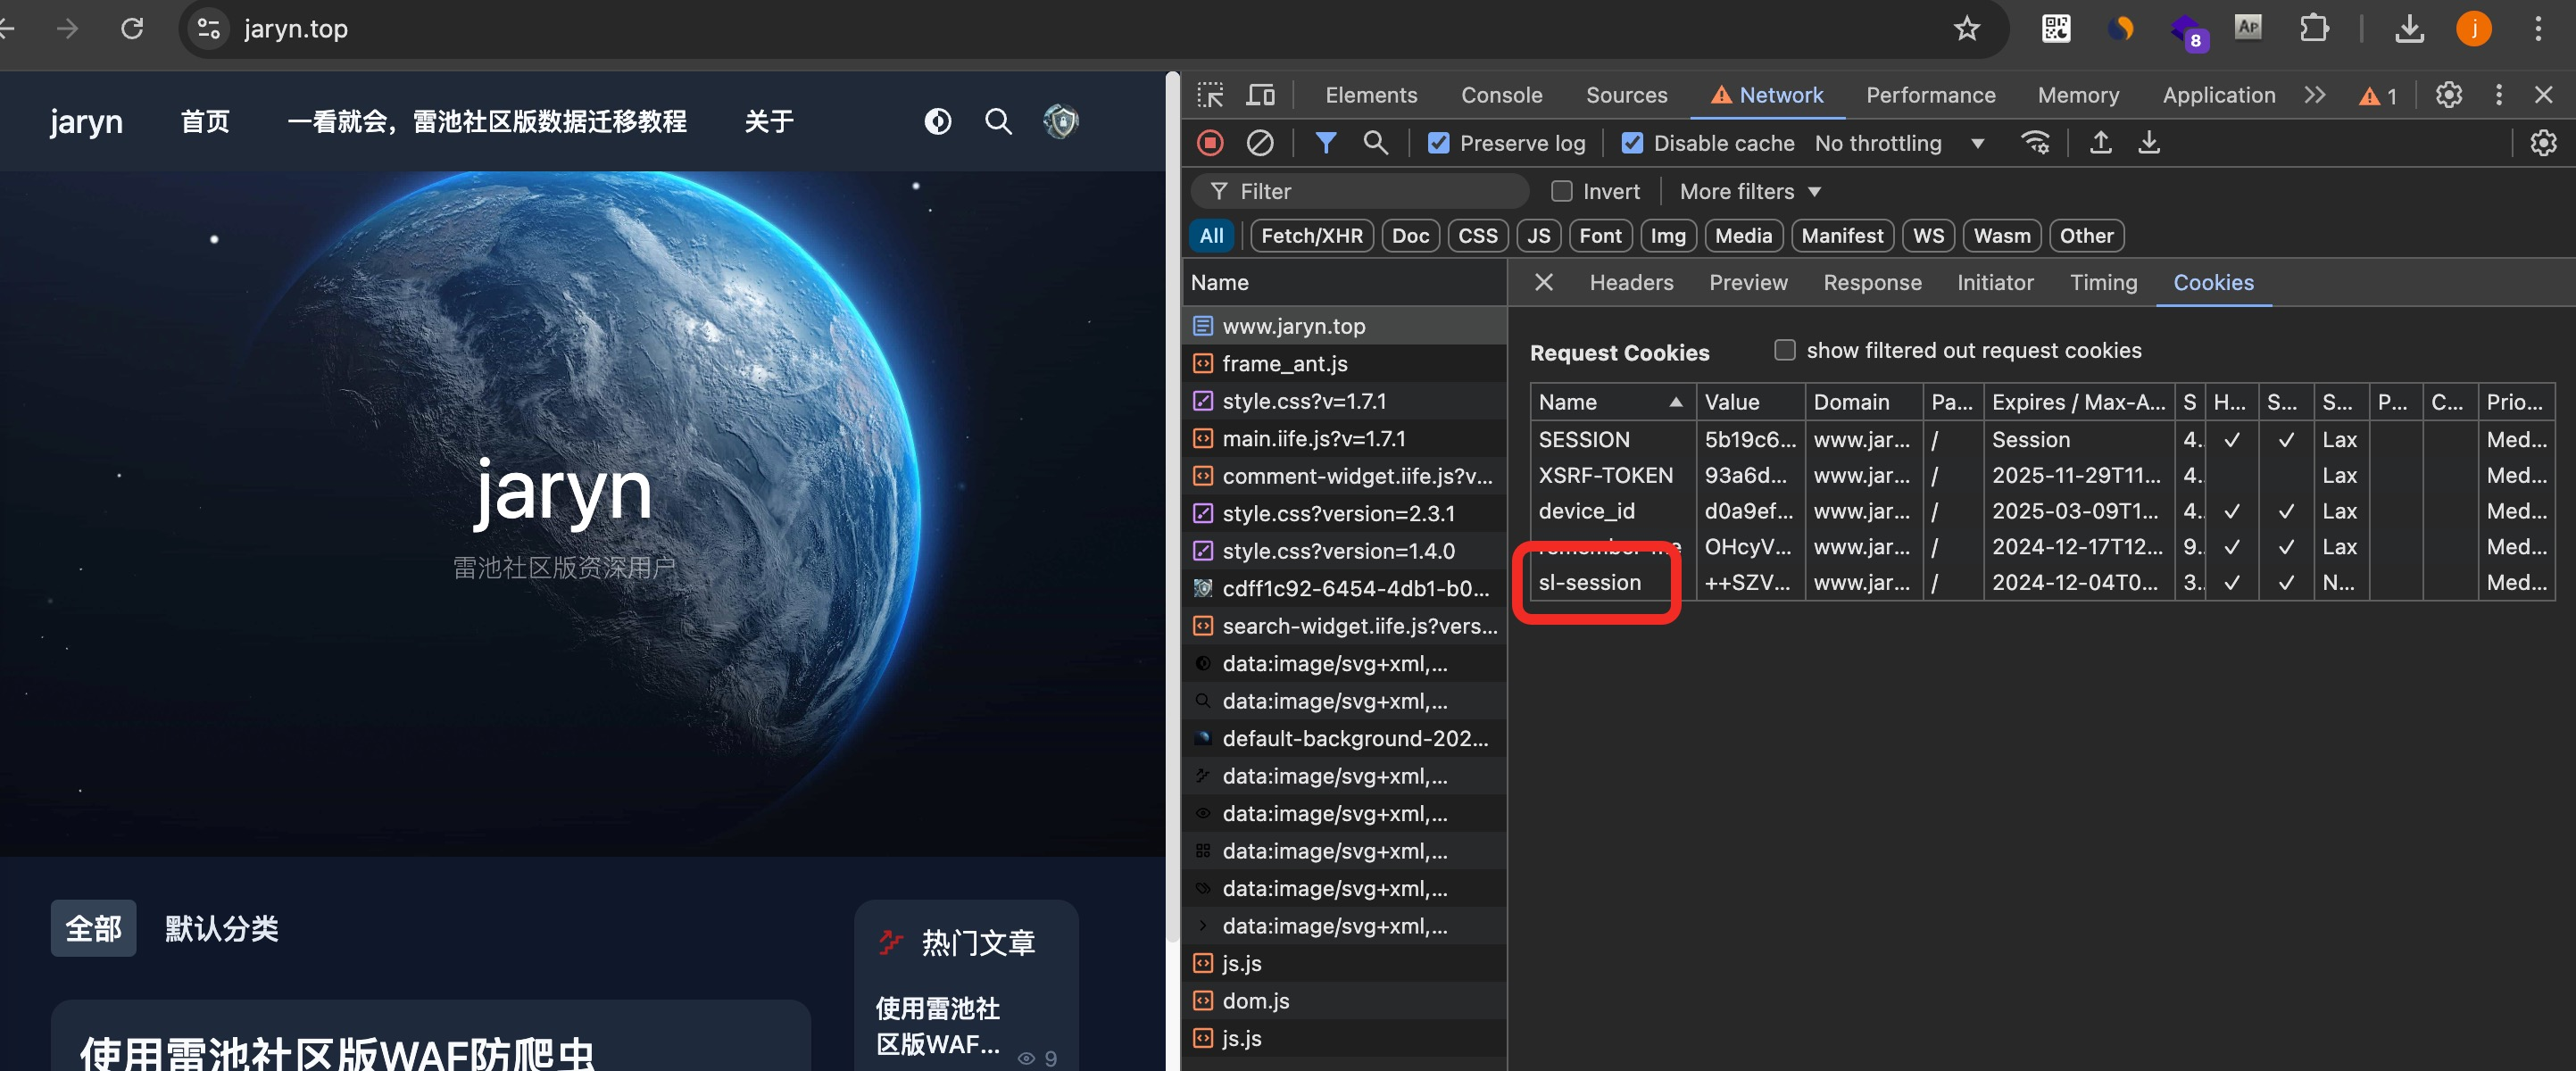Open the website search magnifier icon
The width and height of the screenshot is (2576, 1071).
tap(998, 122)
